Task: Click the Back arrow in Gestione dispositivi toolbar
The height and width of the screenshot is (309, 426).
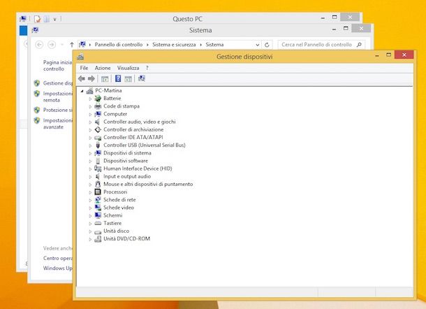Action: click(x=82, y=78)
